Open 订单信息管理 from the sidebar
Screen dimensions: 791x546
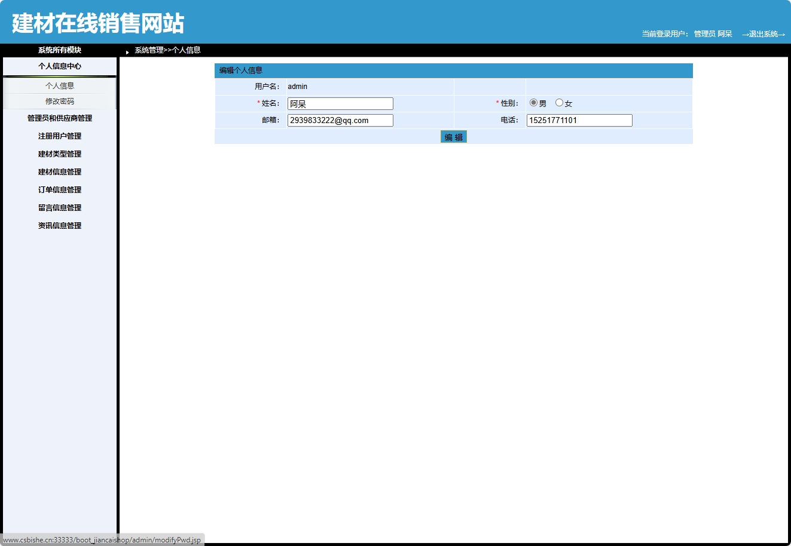[x=59, y=189]
